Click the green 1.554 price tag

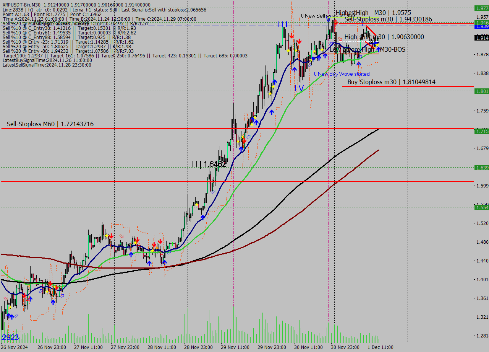click(x=481, y=207)
